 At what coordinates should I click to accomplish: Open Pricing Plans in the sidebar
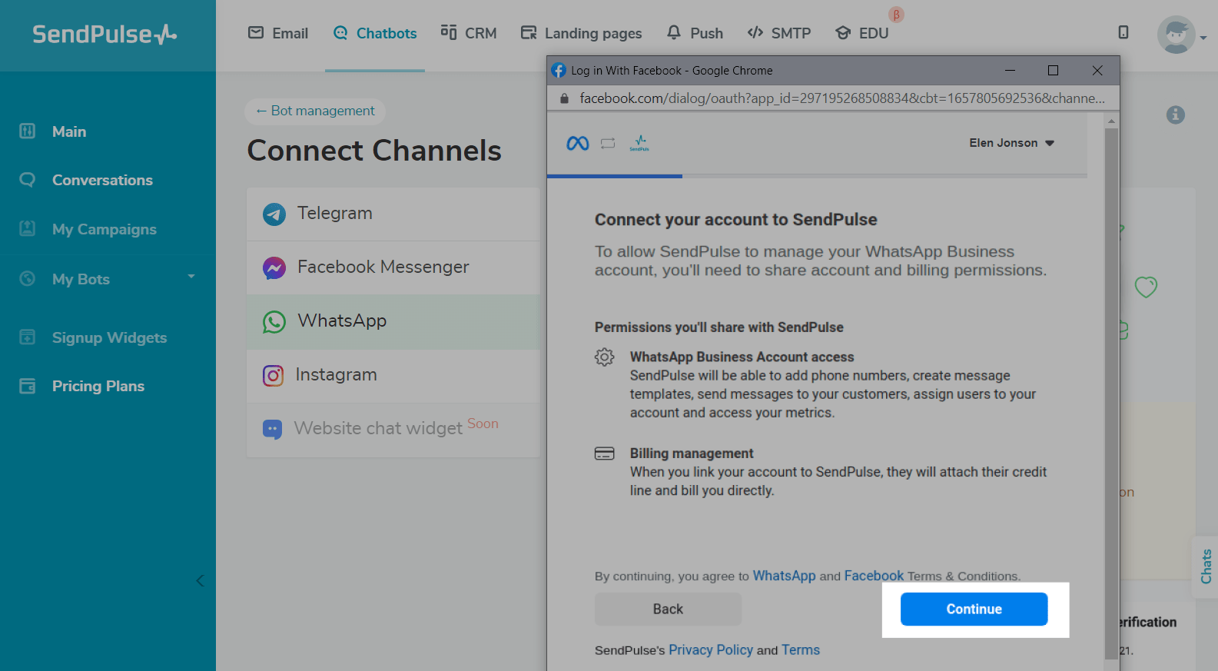click(x=98, y=386)
